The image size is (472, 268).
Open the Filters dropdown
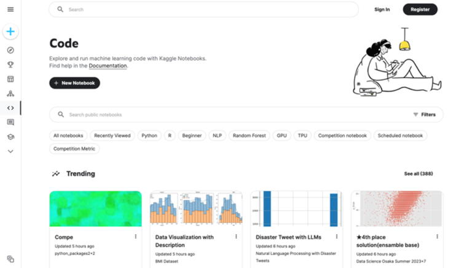click(x=424, y=114)
